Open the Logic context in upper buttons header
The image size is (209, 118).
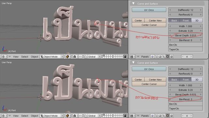tap(152, 57)
